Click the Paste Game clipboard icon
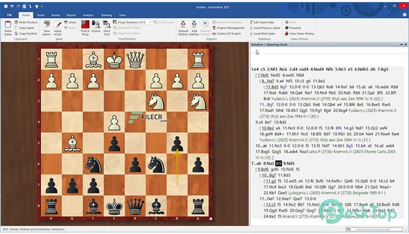Image resolution: width=409 pixels, height=234 pixels. point(8,25)
